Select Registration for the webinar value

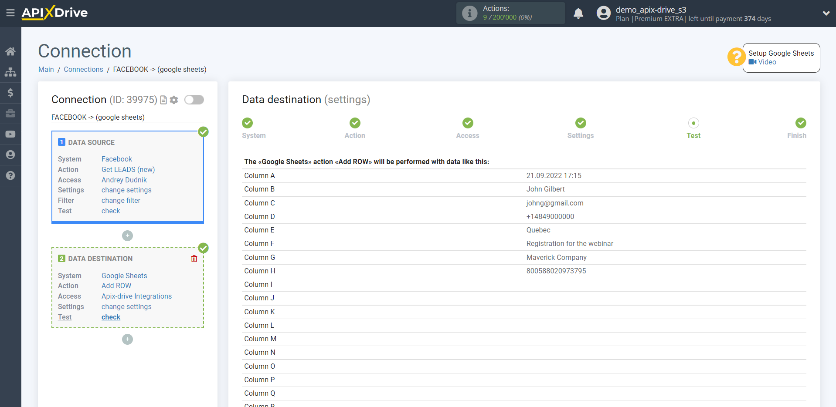(570, 244)
